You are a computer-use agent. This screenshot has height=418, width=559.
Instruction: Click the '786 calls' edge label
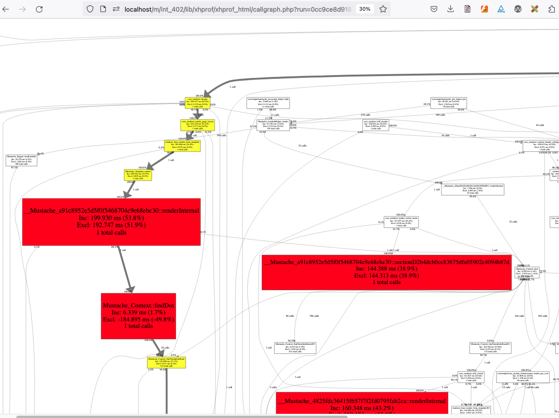[314, 316]
